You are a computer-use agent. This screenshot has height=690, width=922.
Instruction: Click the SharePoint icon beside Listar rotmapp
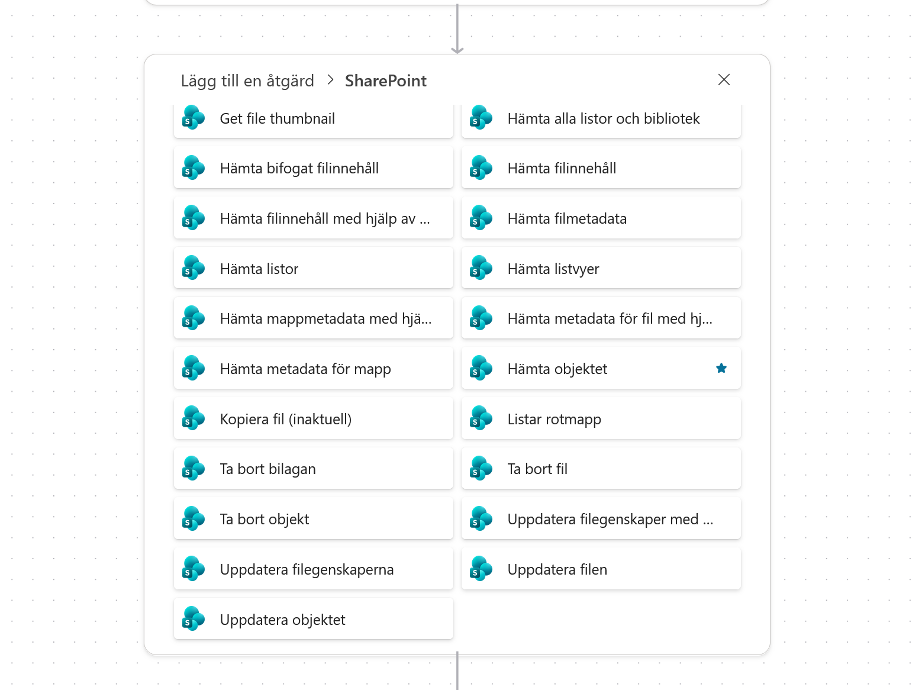point(481,418)
